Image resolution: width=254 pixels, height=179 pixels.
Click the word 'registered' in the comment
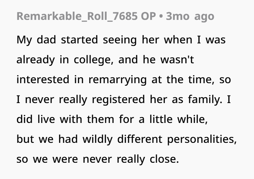click(x=118, y=99)
